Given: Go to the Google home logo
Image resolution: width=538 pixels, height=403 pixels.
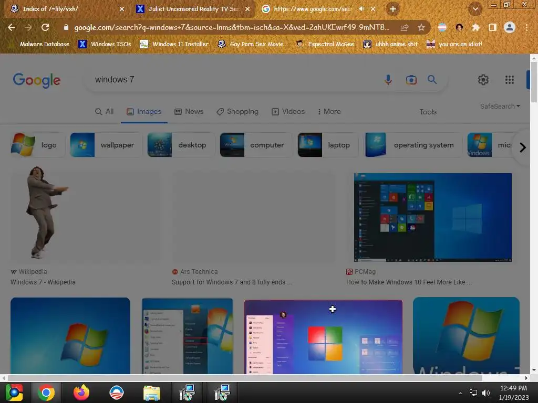Looking at the screenshot, I should tap(37, 80).
